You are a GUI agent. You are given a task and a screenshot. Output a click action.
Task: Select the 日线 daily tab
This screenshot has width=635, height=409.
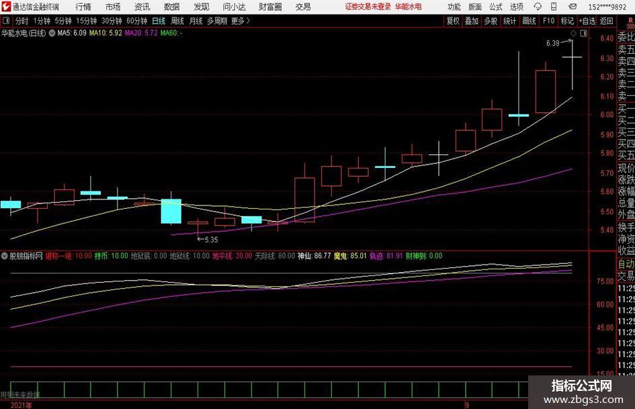tap(159, 21)
